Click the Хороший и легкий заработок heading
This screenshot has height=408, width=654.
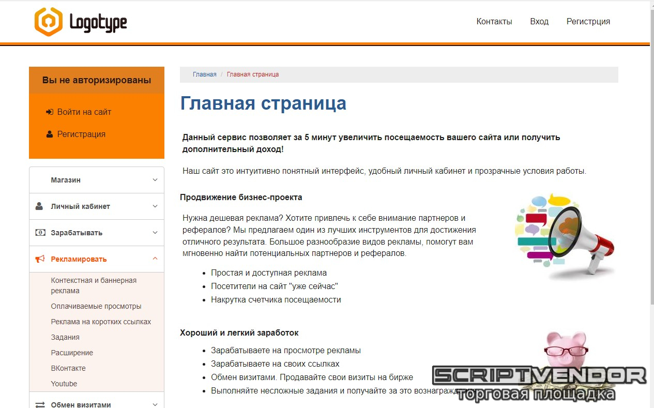tap(239, 333)
